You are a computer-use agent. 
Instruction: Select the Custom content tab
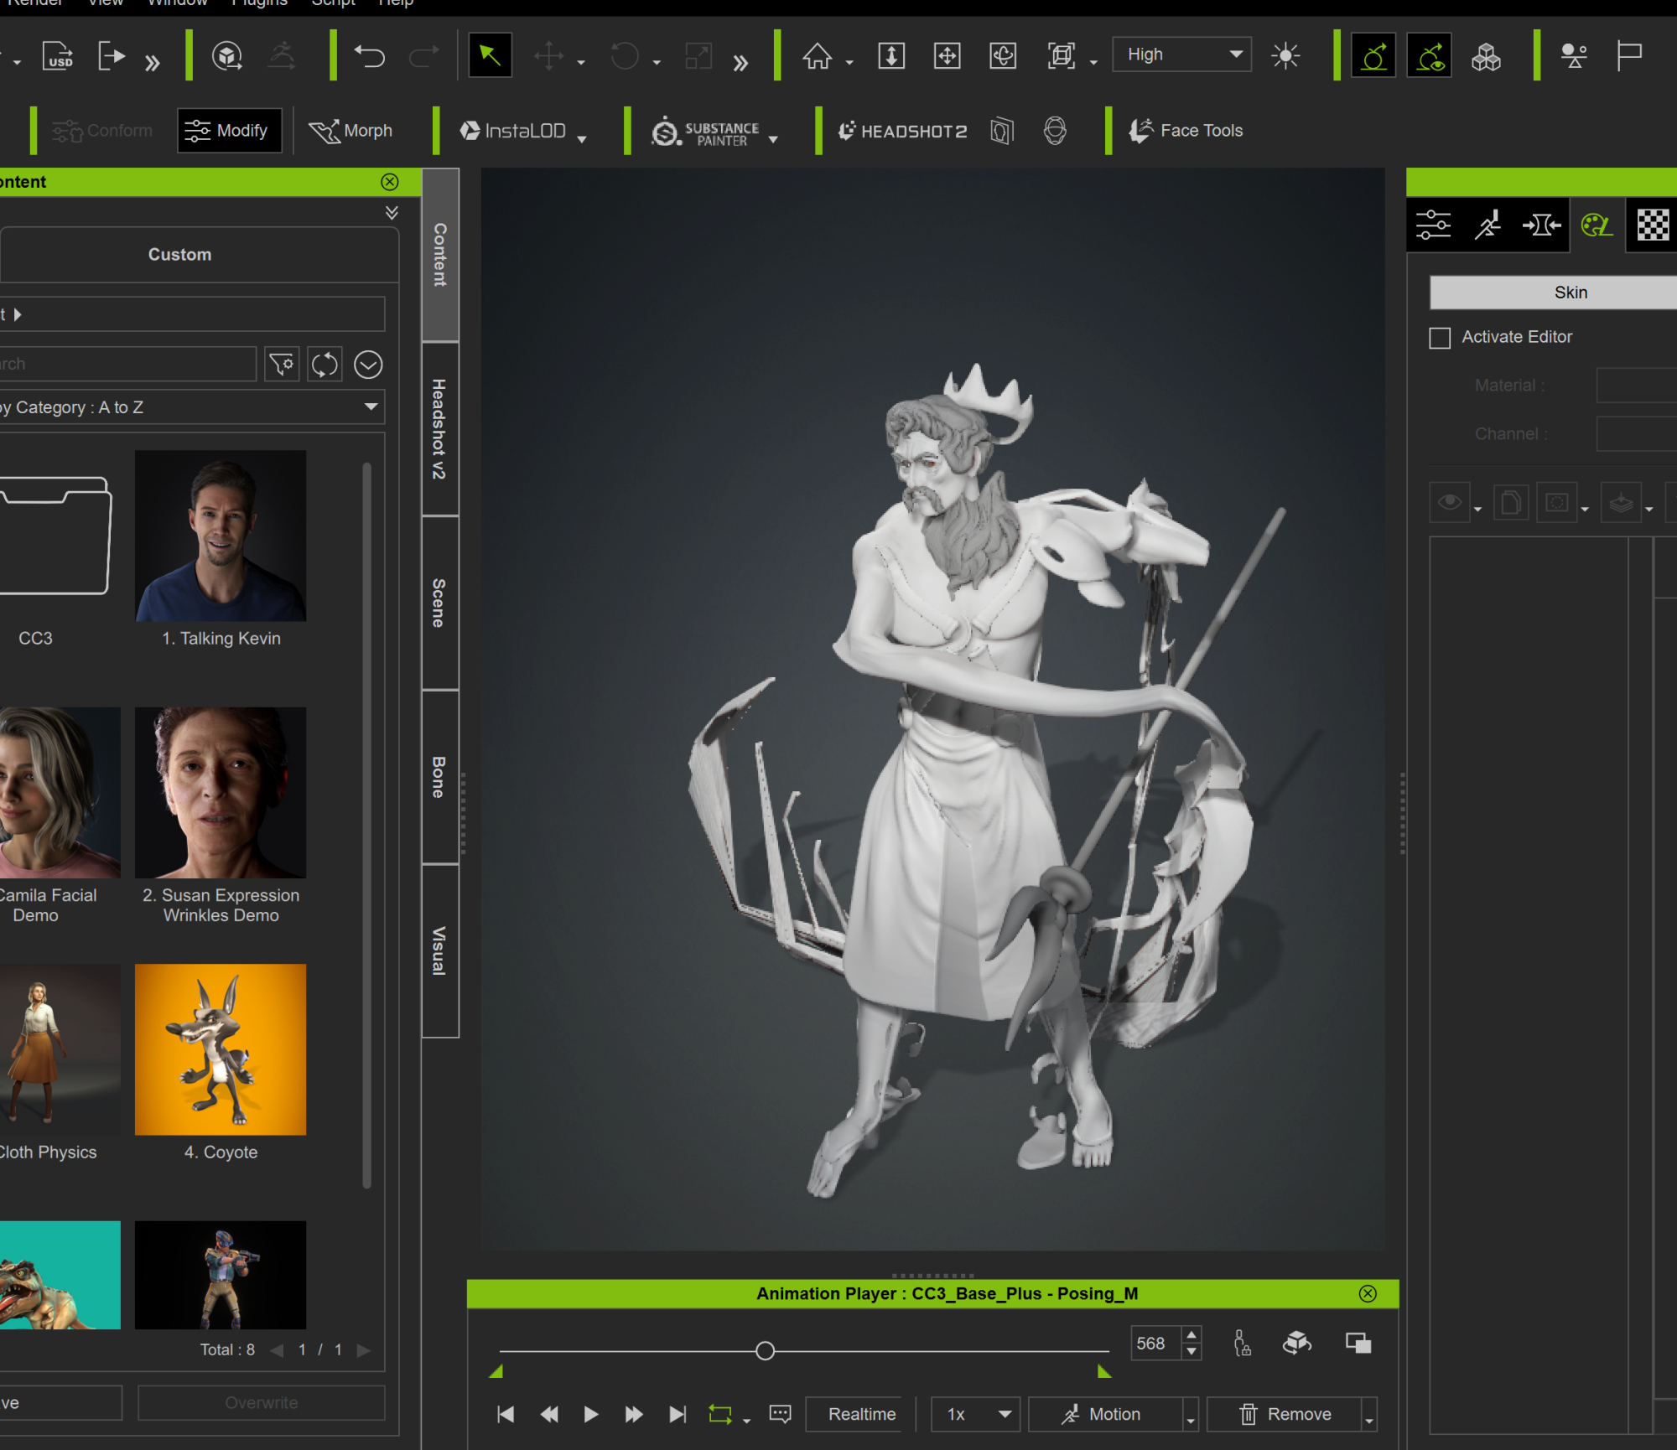198,255
